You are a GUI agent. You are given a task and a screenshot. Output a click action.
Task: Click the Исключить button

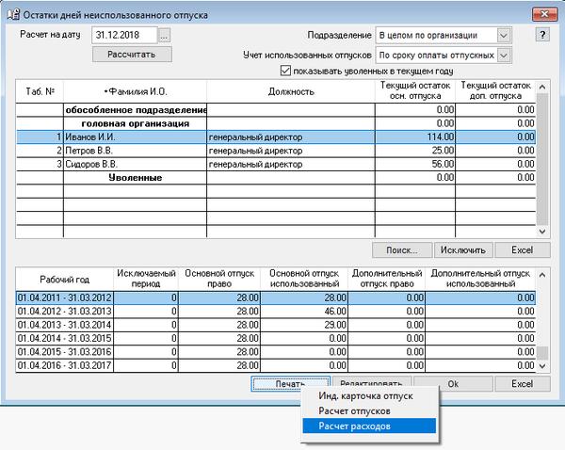462,249
